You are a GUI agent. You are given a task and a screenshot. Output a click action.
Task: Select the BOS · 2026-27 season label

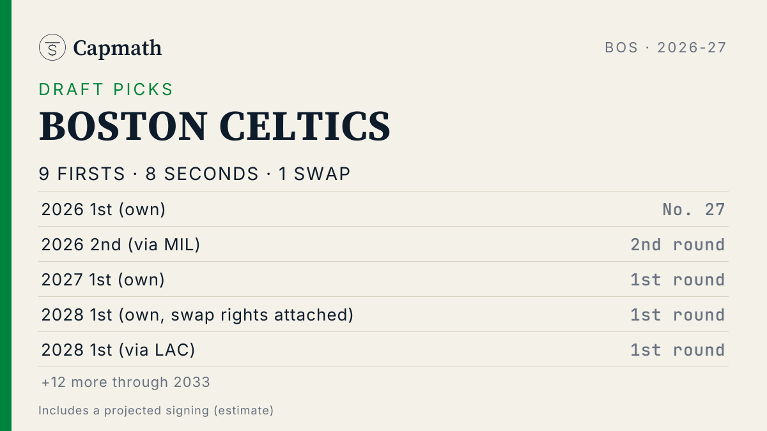pos(666,48)
